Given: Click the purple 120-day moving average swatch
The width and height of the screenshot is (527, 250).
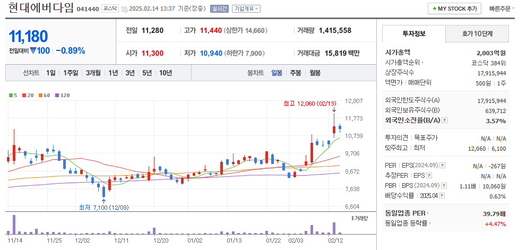Looking at the screenshot, I should tap(57, 96).
